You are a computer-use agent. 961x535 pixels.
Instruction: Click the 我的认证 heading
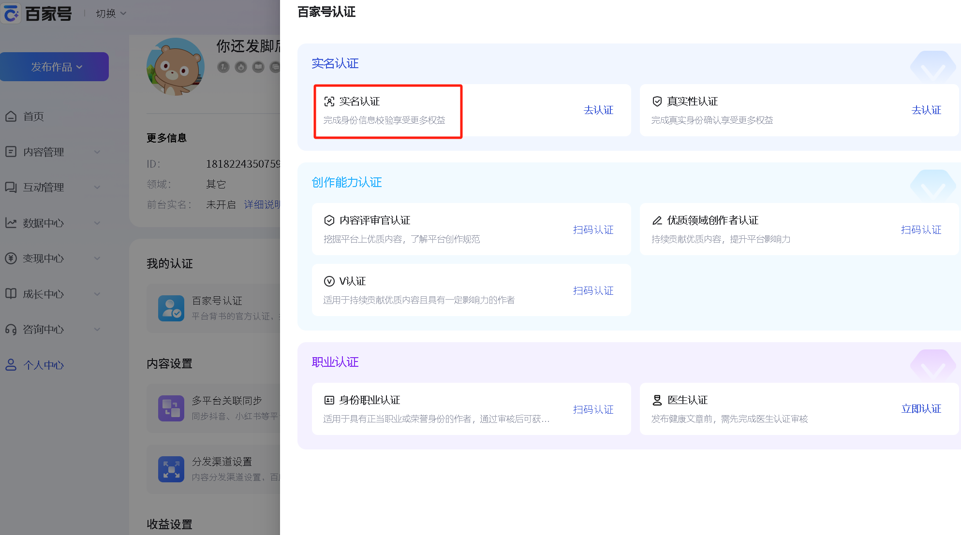[x=170, y=264]
